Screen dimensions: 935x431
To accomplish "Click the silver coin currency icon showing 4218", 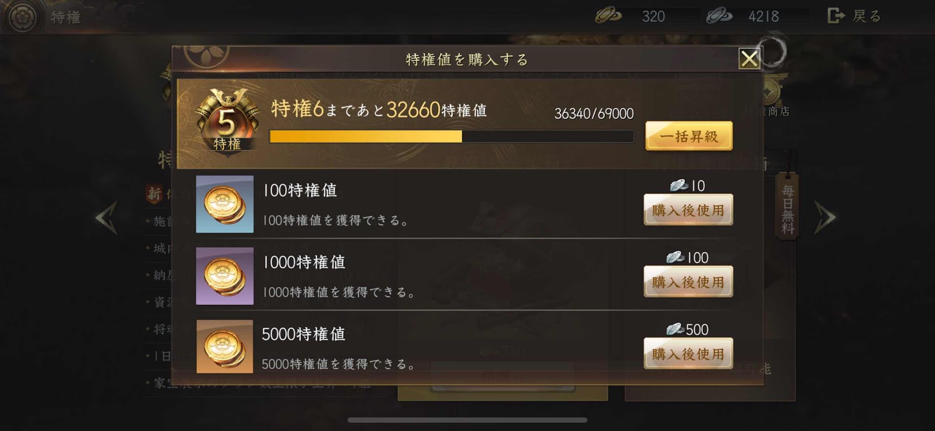I will pos(719,16).
